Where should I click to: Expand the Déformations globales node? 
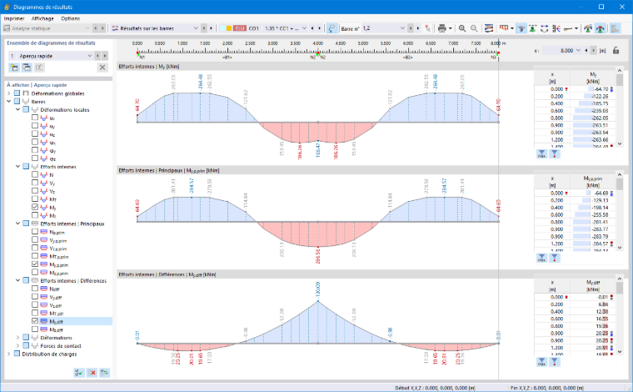tap(9, 93)
